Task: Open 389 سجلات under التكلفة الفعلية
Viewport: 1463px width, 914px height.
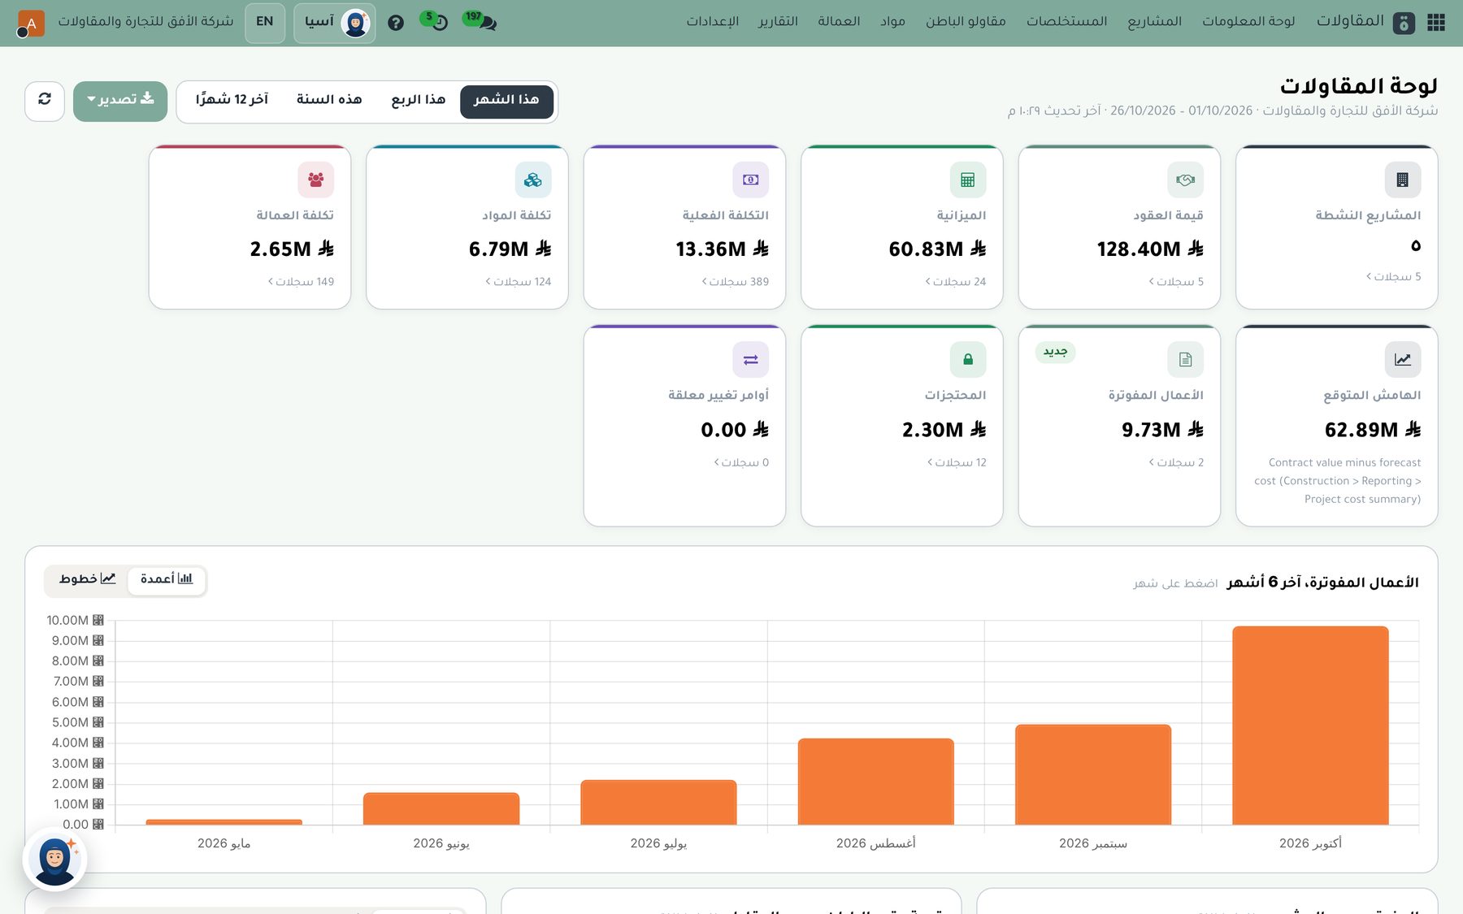Action: (735, 282)
